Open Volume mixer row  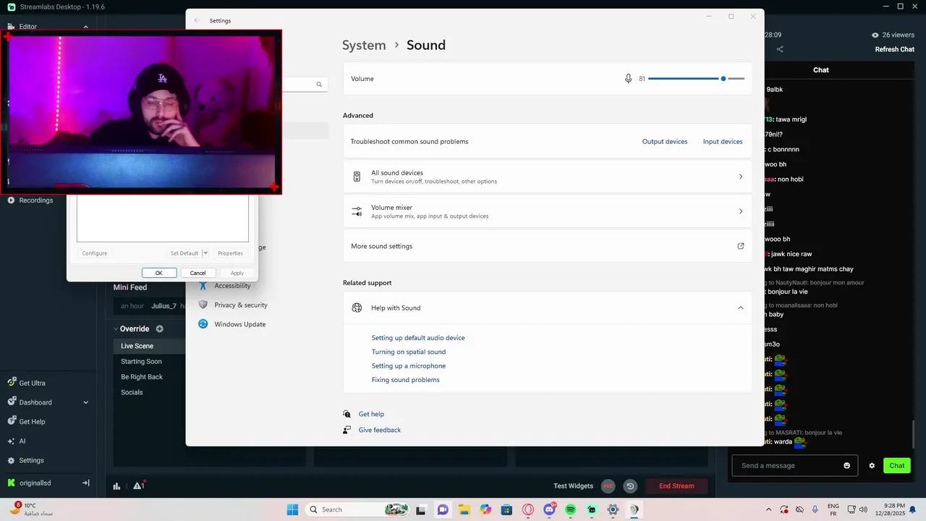click(548, 211)
